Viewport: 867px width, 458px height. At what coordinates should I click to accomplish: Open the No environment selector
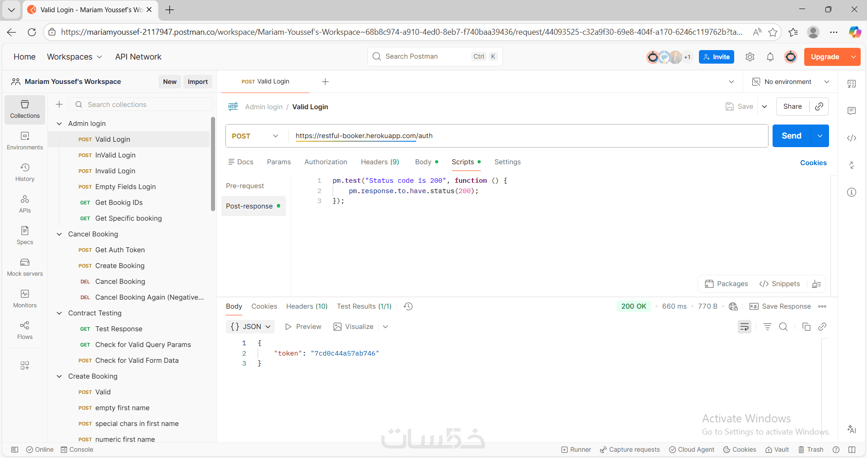point(791,82)
